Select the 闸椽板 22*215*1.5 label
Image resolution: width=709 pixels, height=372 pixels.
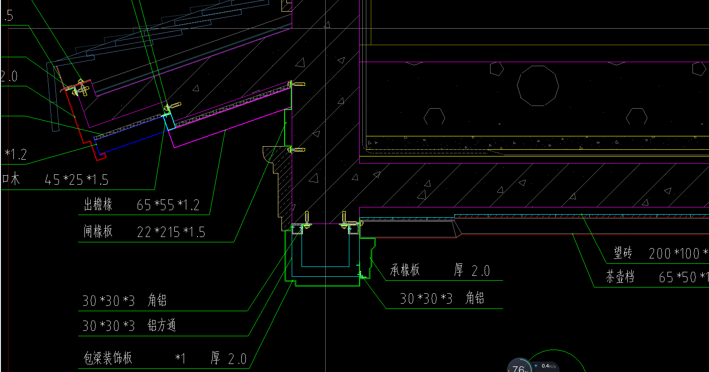[x=144, y=232]
